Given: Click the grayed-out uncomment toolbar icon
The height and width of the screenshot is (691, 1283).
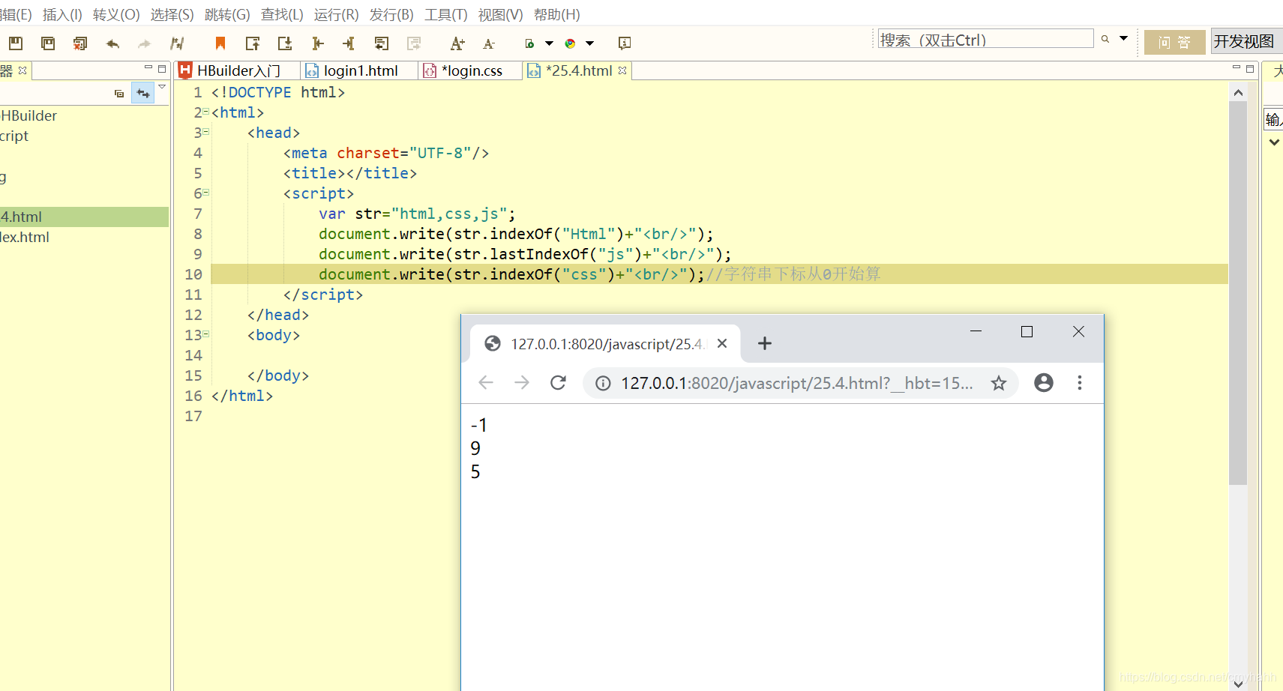Looking at the screenshot, I should tap(414, 43).
